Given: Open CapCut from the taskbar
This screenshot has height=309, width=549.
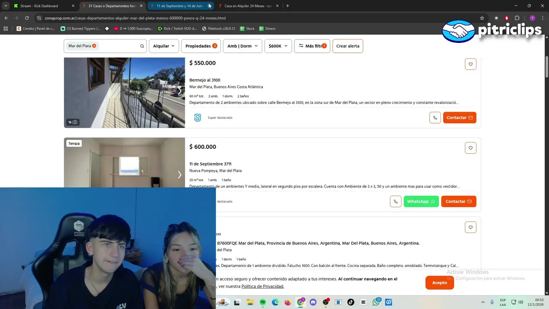Looking at the screenshot, I should pyautogui.click(x=363, y=302).
